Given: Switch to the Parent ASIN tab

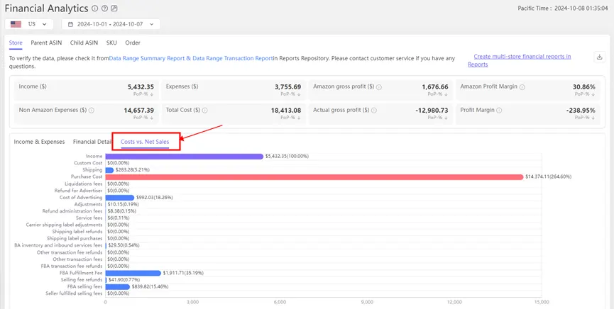Looking at the screenshot, I should 46,43.
